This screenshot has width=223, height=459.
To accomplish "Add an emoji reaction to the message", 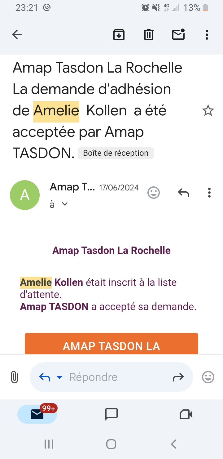I will (153, 193).
